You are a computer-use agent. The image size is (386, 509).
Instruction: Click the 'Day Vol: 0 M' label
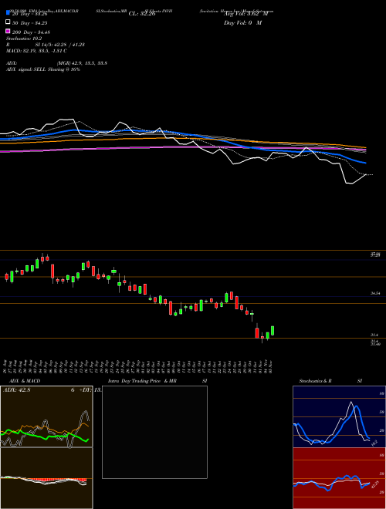242,22
